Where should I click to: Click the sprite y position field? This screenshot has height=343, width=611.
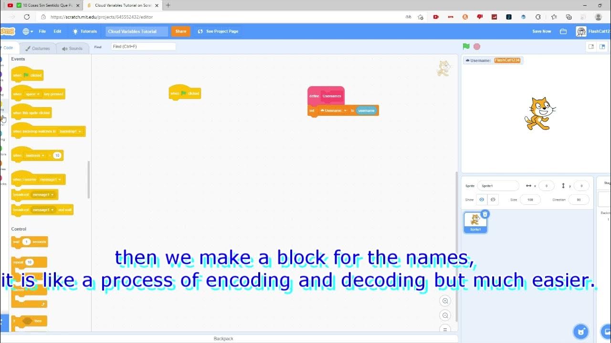pyautogui.click(x=581, y=186)
